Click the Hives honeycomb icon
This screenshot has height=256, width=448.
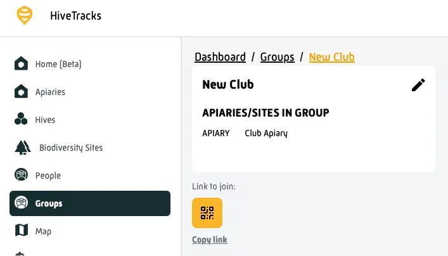coord(22,120)
